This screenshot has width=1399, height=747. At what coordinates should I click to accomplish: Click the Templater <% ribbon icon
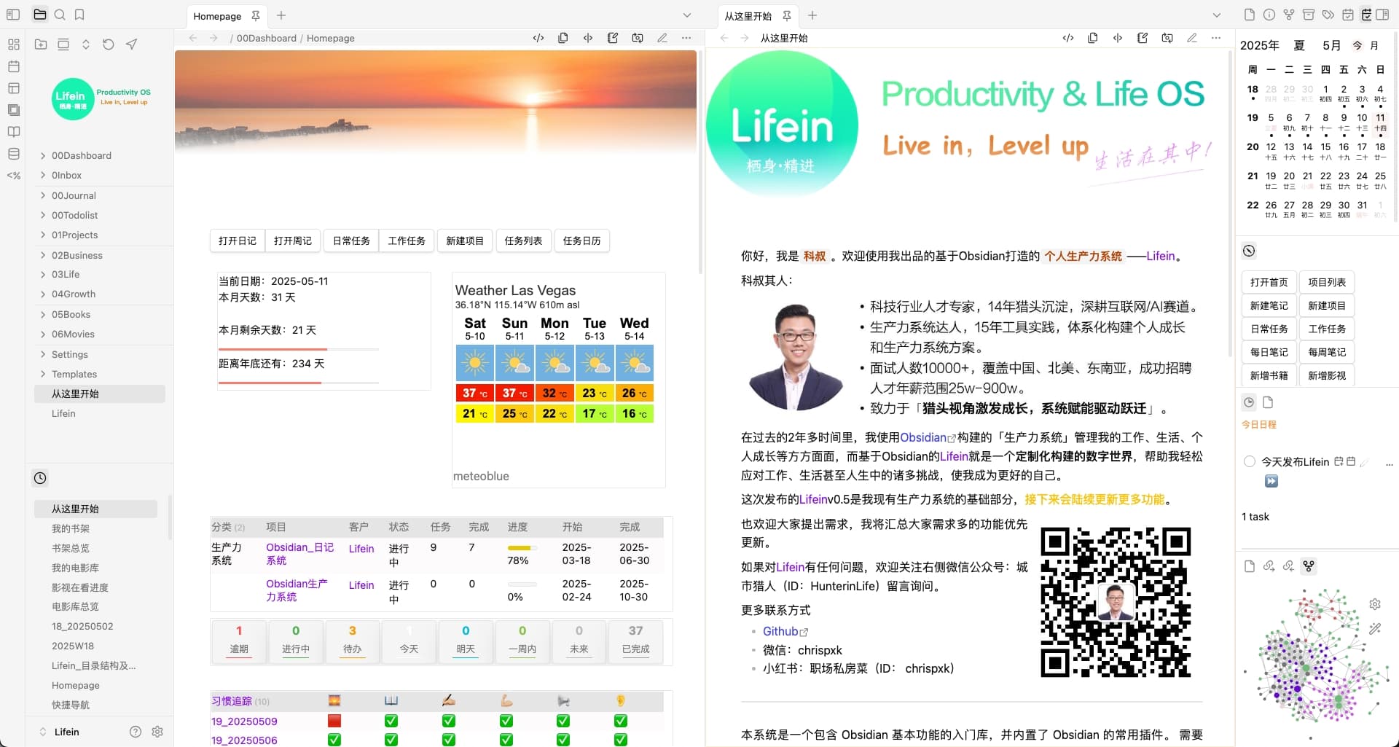point(13,176)
